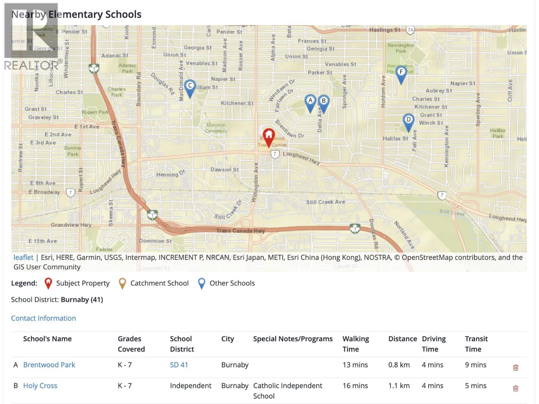The image size is (539, 404).
Task: Open the Brentwood Park school link
Action: (x=49, y=365)
